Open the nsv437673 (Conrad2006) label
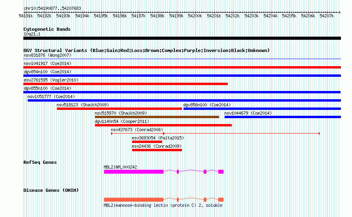 pyautogui.click(x=137, y=130)
